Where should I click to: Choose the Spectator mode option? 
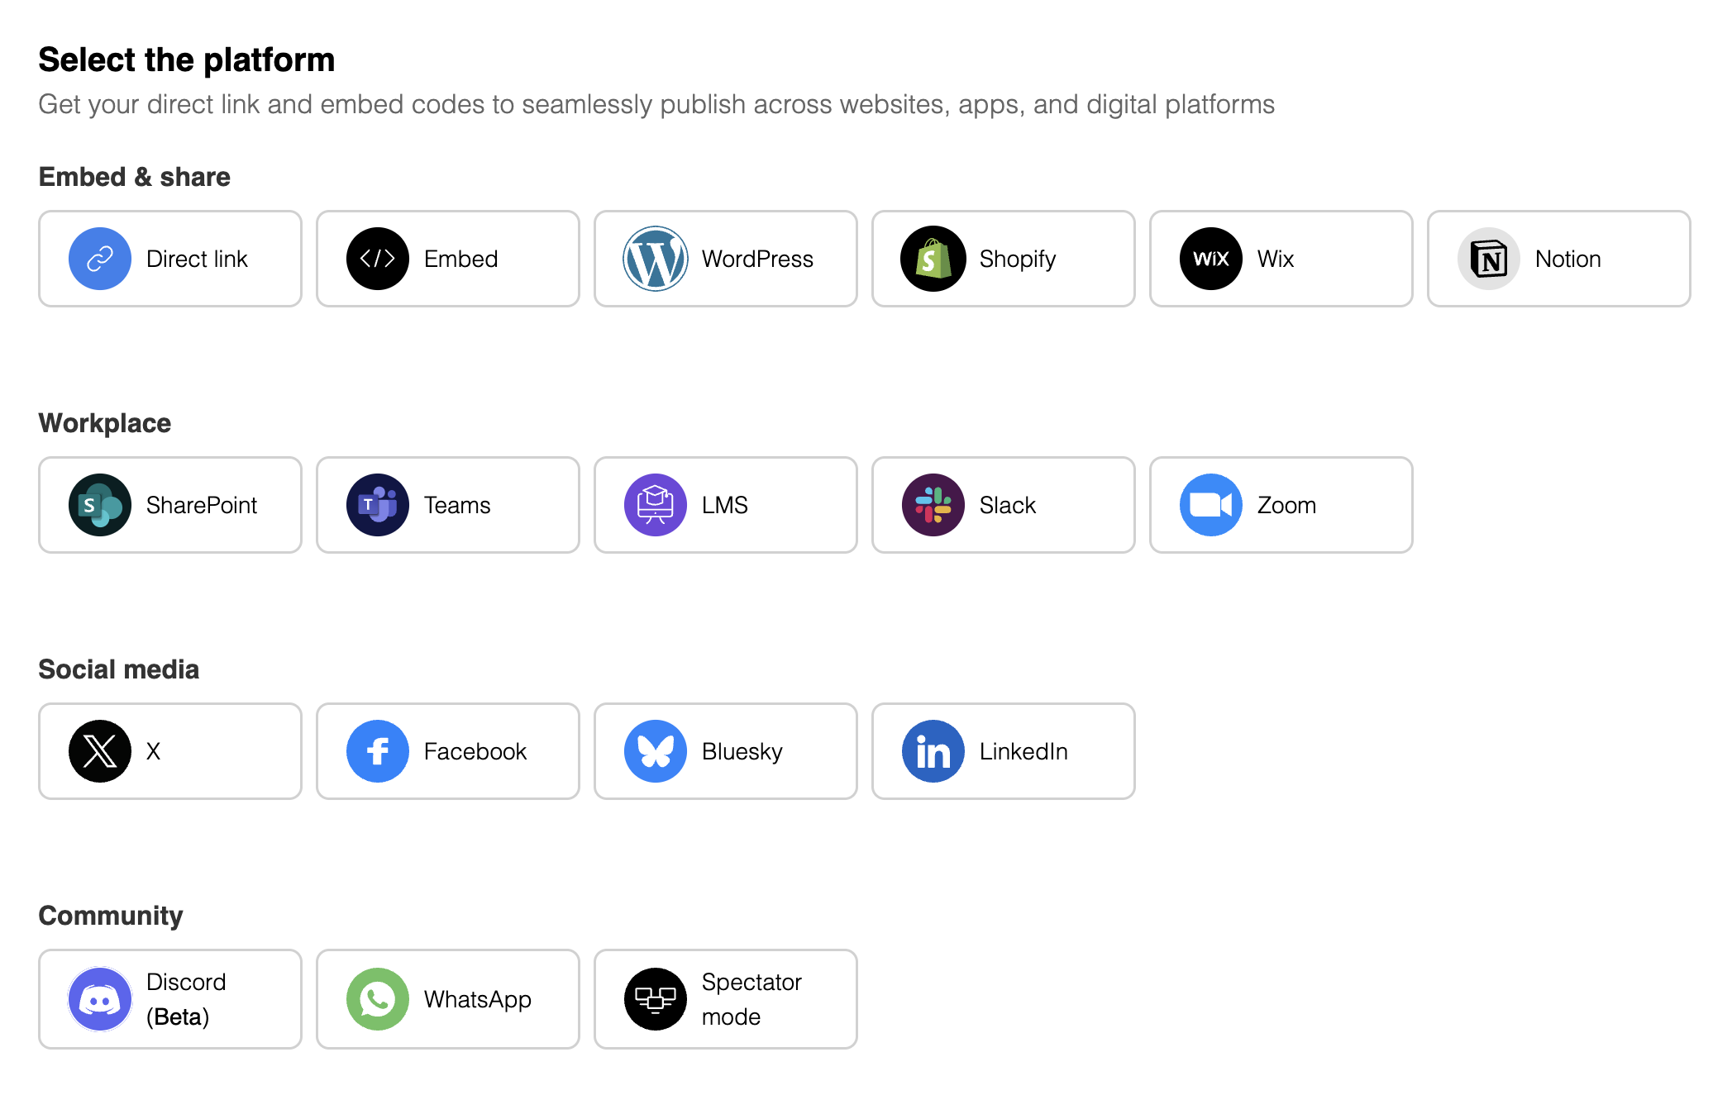click(x=726, y=999)
